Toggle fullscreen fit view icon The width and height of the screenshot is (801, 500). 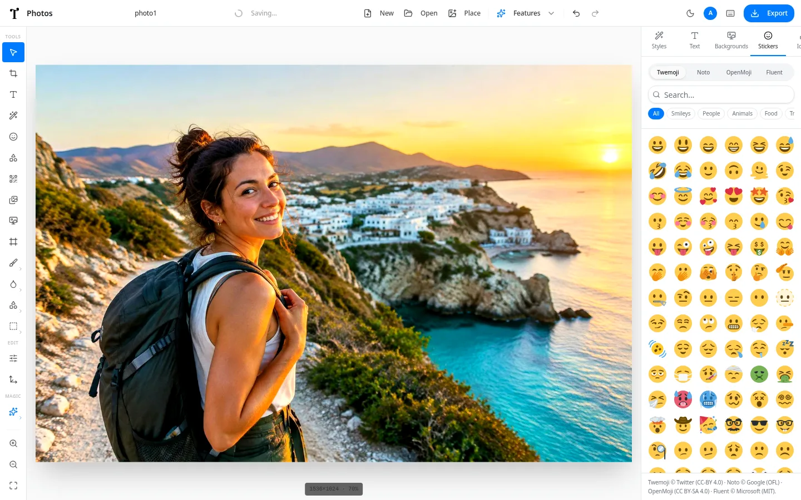point(13,486)
